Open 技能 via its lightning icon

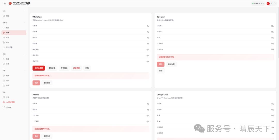click(4, 59)
